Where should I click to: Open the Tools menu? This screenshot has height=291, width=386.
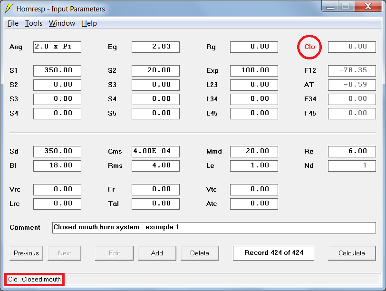point(34,23)
